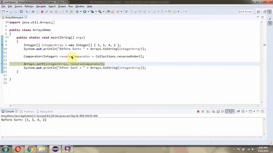
Task: Click the red Terminate icon in main toolbar
Action: pyautogui.click(x=42, y=11)
